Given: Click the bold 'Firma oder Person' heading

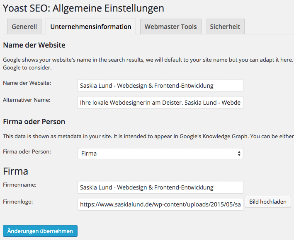Looking at the screenshot, I should (x=34, y=122).
